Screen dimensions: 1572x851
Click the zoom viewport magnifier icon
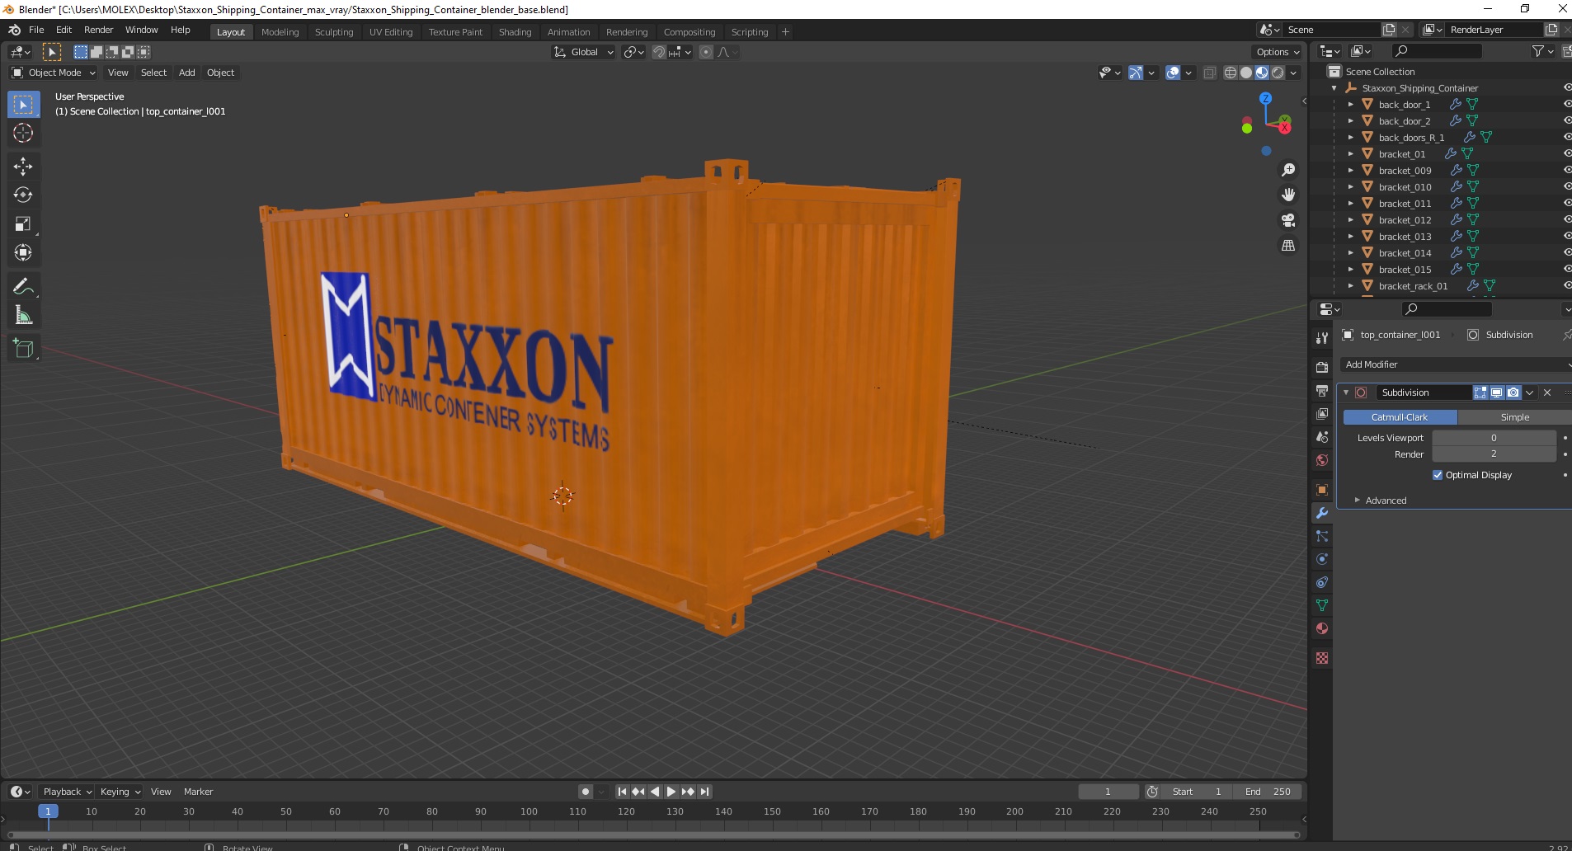1287,170
